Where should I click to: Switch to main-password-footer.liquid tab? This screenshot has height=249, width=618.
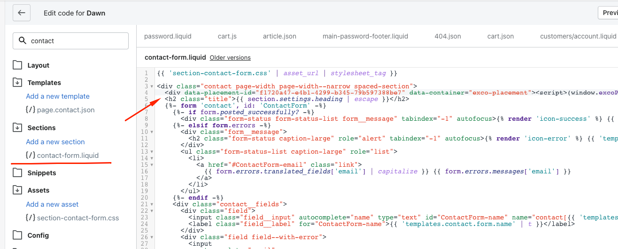365,36
